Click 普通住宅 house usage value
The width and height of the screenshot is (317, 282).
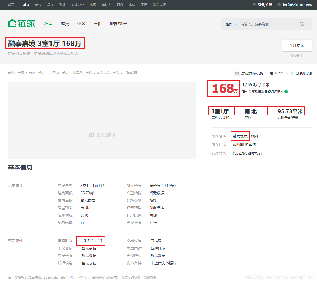[158, 248]
